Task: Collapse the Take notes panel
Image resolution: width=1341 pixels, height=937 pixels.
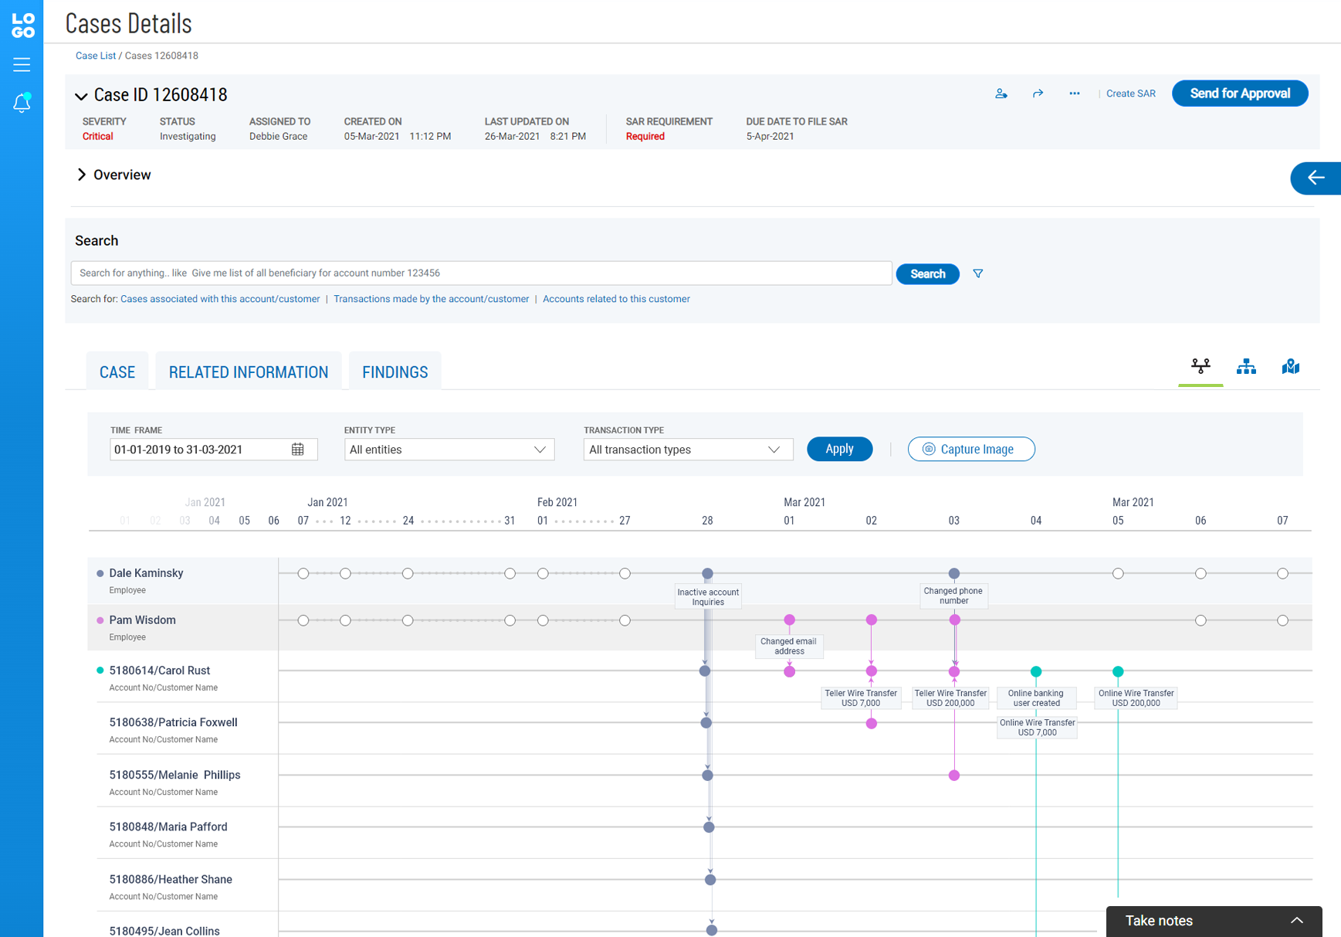Action: (x=1296, y=920)
